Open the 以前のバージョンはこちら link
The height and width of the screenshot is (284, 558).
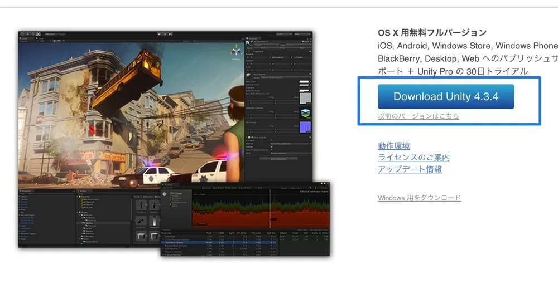coord(418,116)
